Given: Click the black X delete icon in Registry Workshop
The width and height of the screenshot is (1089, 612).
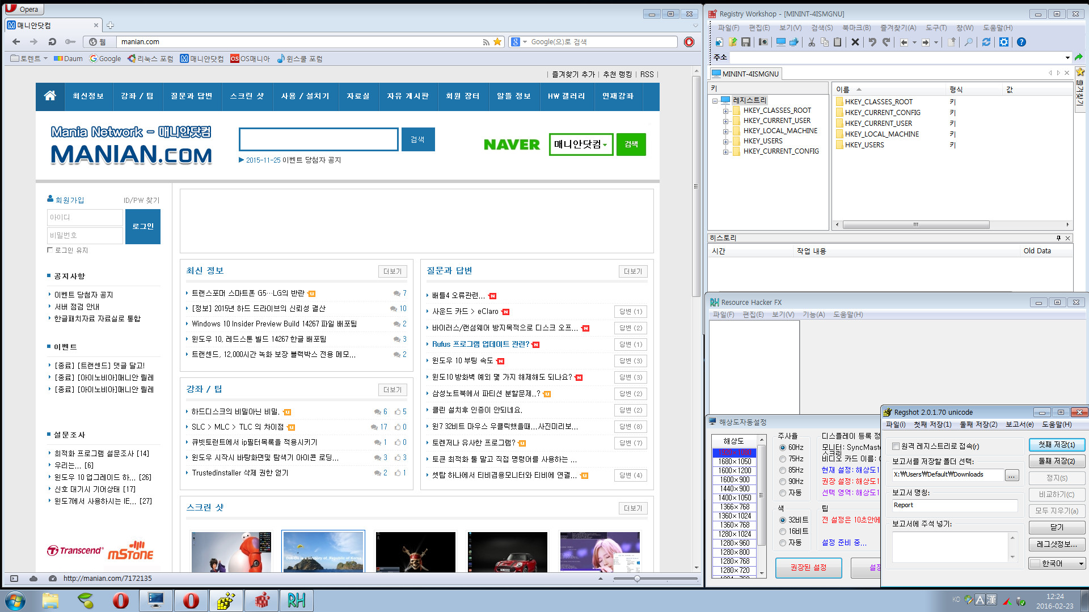Looking at the screenshot, I should coord(855,42).
